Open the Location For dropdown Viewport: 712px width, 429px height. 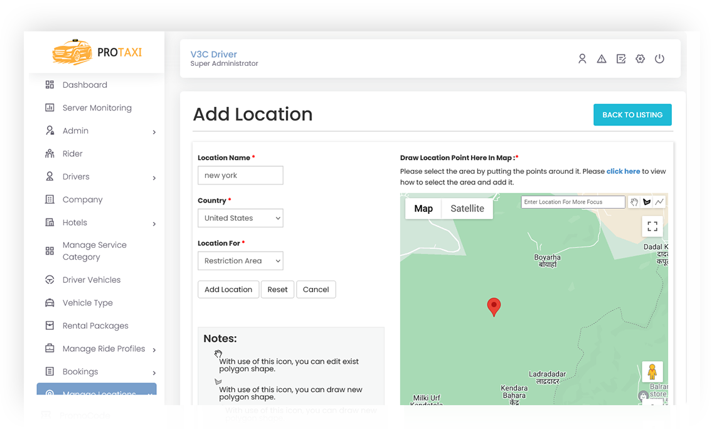point(241,260)
